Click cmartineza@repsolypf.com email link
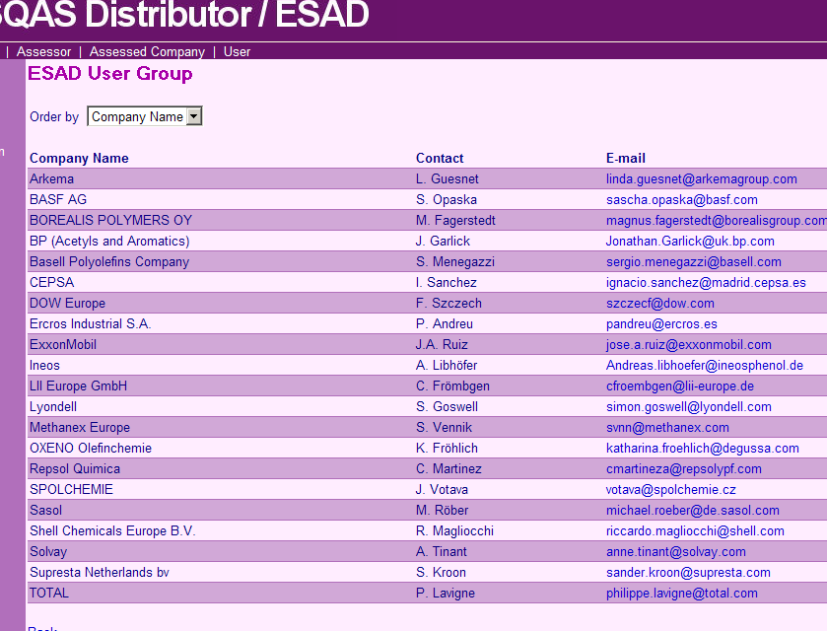The width and height of the screenshot is (827, 631). click(x=683, y=468)
